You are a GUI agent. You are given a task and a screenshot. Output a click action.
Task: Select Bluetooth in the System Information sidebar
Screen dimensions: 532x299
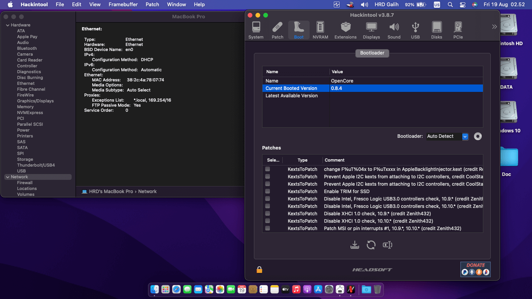click(27, 49)
